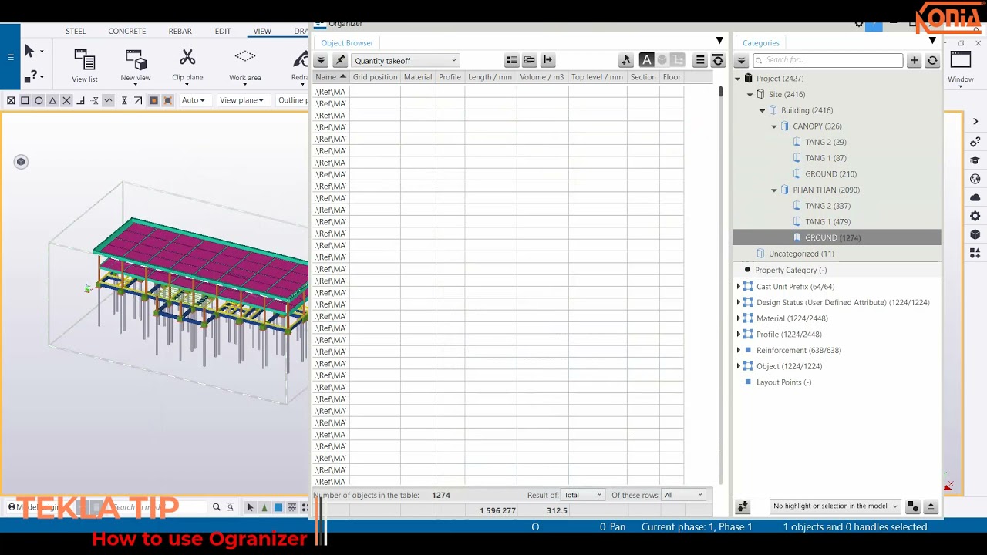This screenshot has width=987, height=555.
Task: Expand the Material property category
Action: [x=739, y=318]
